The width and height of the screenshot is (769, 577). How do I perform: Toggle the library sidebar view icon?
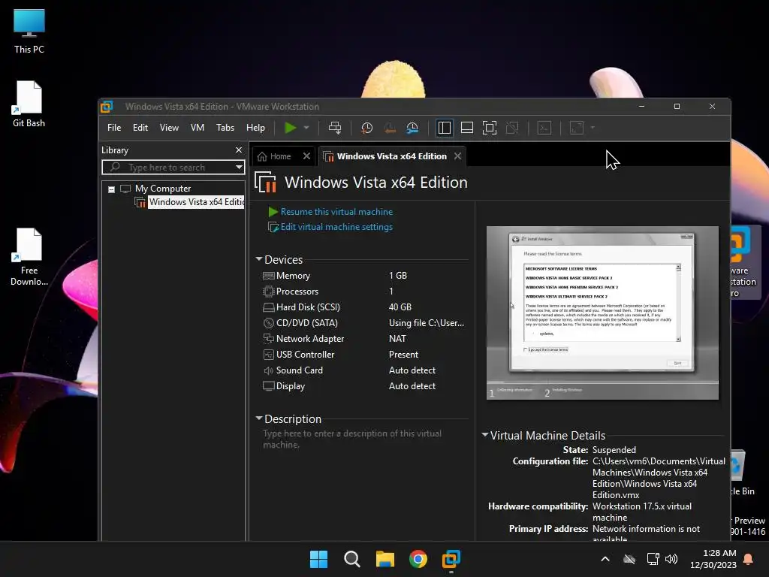(445, 128)
